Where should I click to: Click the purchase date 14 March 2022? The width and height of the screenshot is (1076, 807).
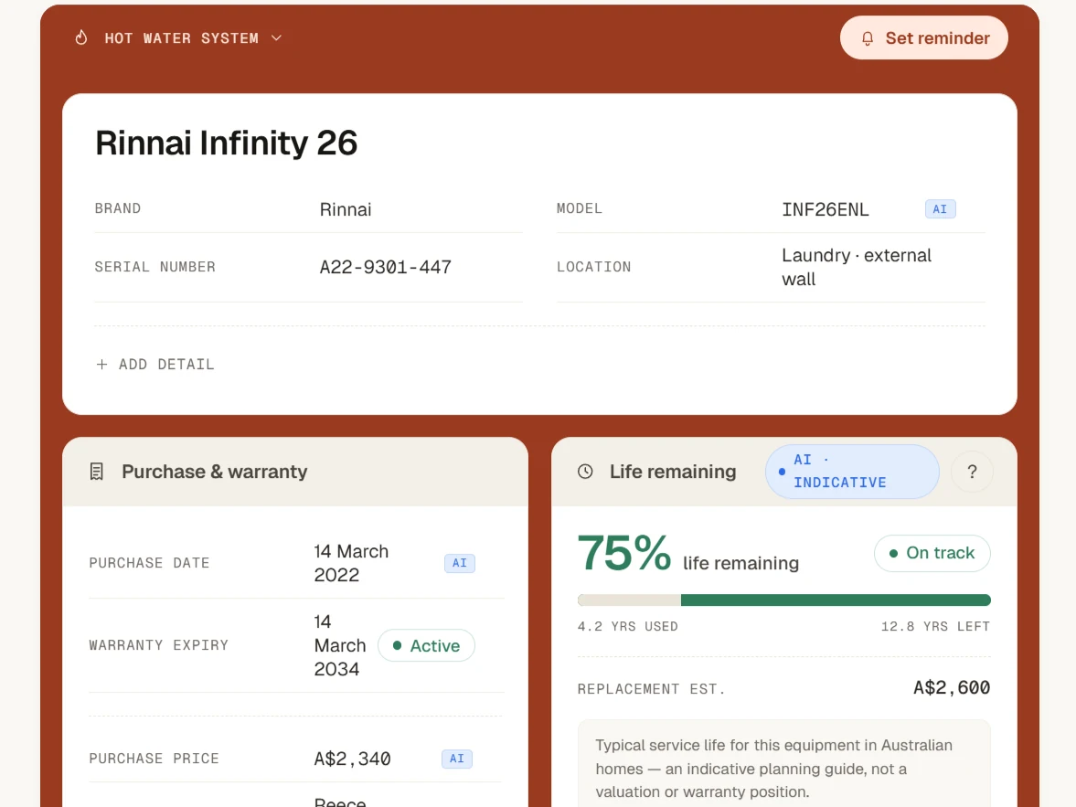coord(351,563)
